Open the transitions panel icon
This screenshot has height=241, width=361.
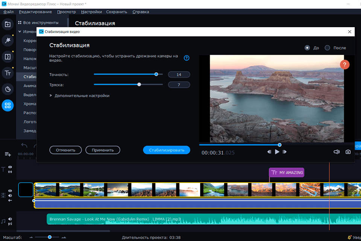[x=8, y=57]
